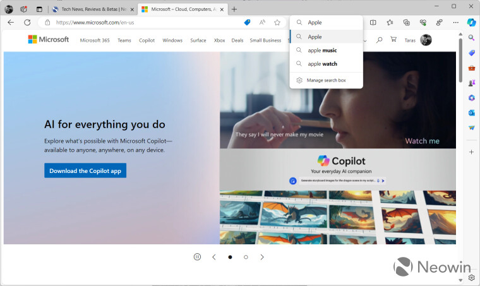Open the Favorites list toolbar icon
The height and width of the screenshot is (286, 480).
click(x=390, y=22)
